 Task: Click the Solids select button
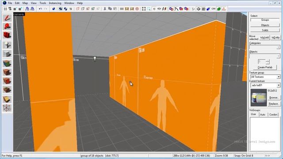click(265, 30)
